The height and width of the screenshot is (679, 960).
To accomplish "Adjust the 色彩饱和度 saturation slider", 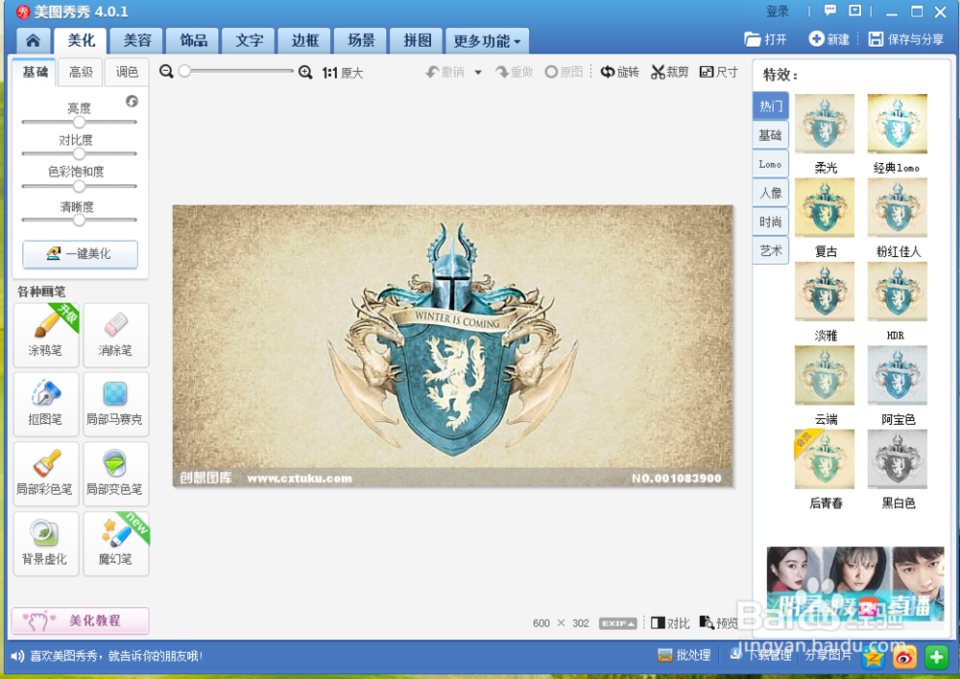I will point(79,186).
